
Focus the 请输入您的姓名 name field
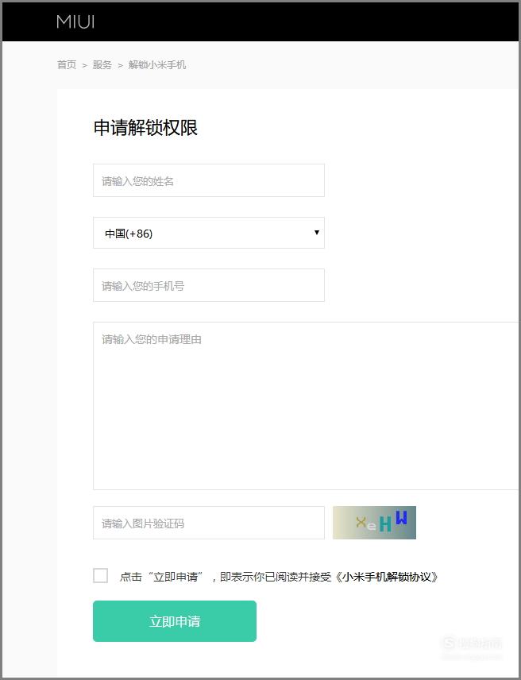coord(209,180)
